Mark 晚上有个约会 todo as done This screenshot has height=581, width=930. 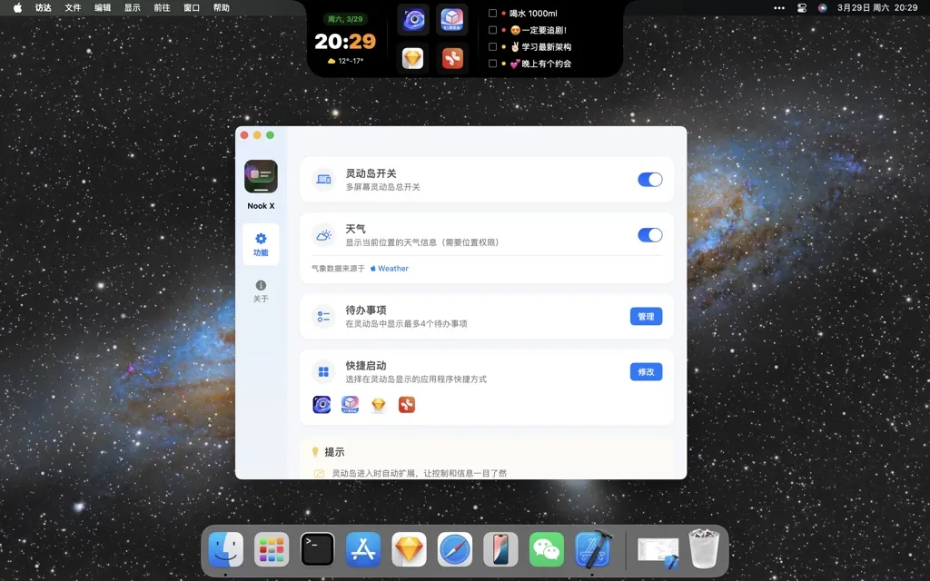(492, 64)
